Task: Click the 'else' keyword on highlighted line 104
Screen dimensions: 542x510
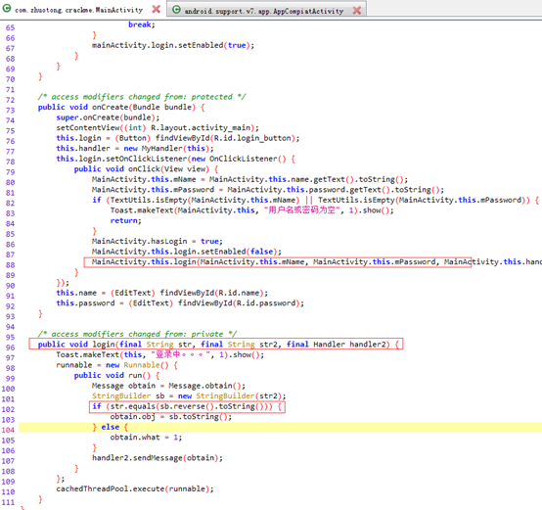Action: tap(111, 427)
